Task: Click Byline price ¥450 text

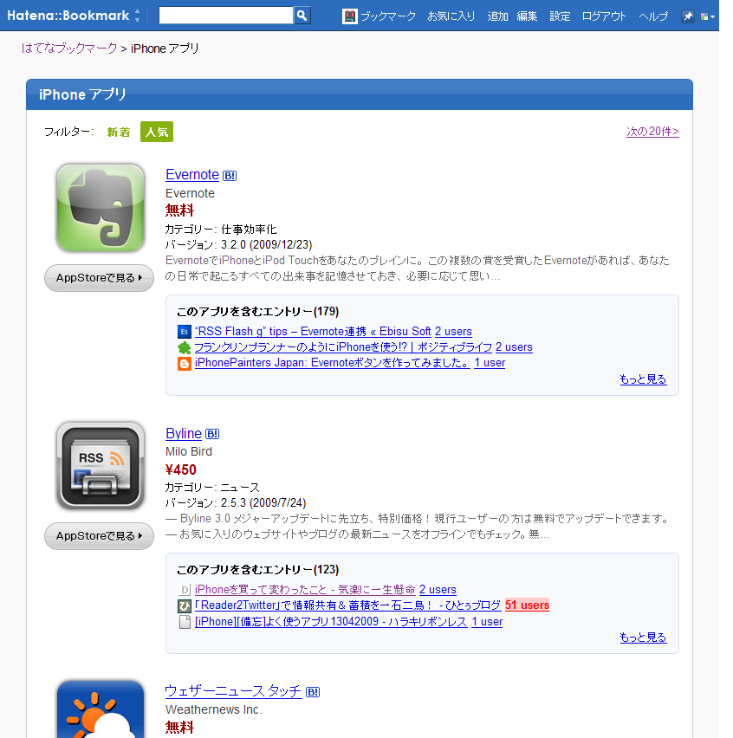Action: coord(181,469)
